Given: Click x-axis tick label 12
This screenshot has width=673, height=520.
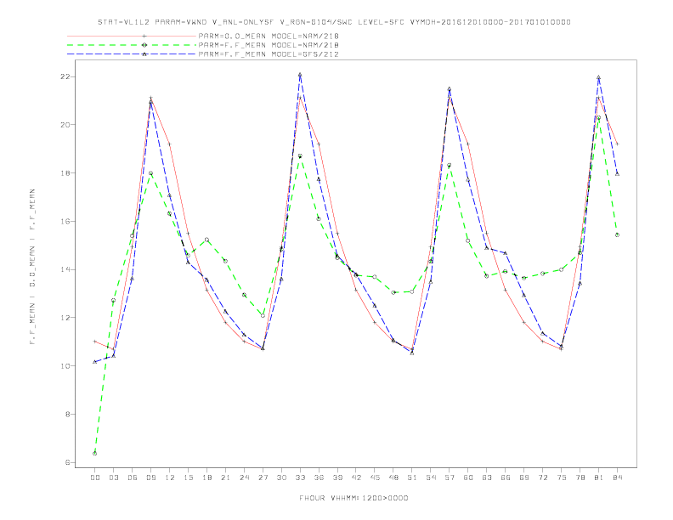Looking at the screenshot, I should point(170,478).
